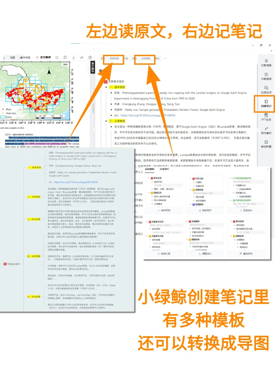The height and width of the screenshot is (366, 275).
Task: Collapse the sidebar using the round arrow
Action: click(258, 130)
